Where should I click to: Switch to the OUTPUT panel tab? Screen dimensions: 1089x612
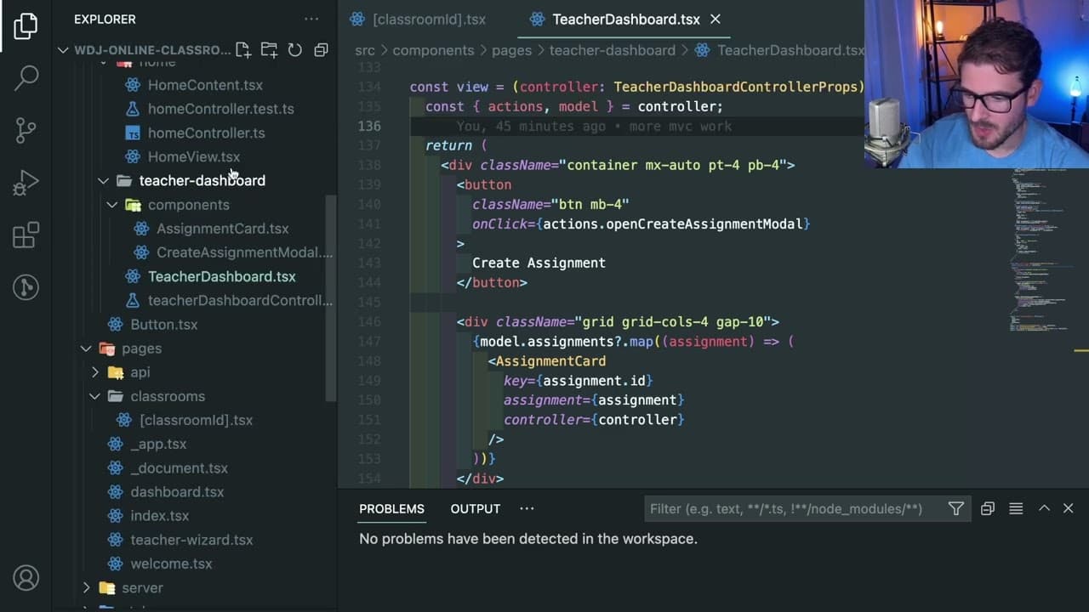(475, 508)
